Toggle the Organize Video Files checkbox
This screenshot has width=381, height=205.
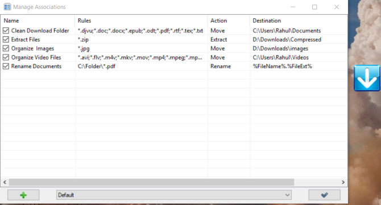[x=6, y=57]
